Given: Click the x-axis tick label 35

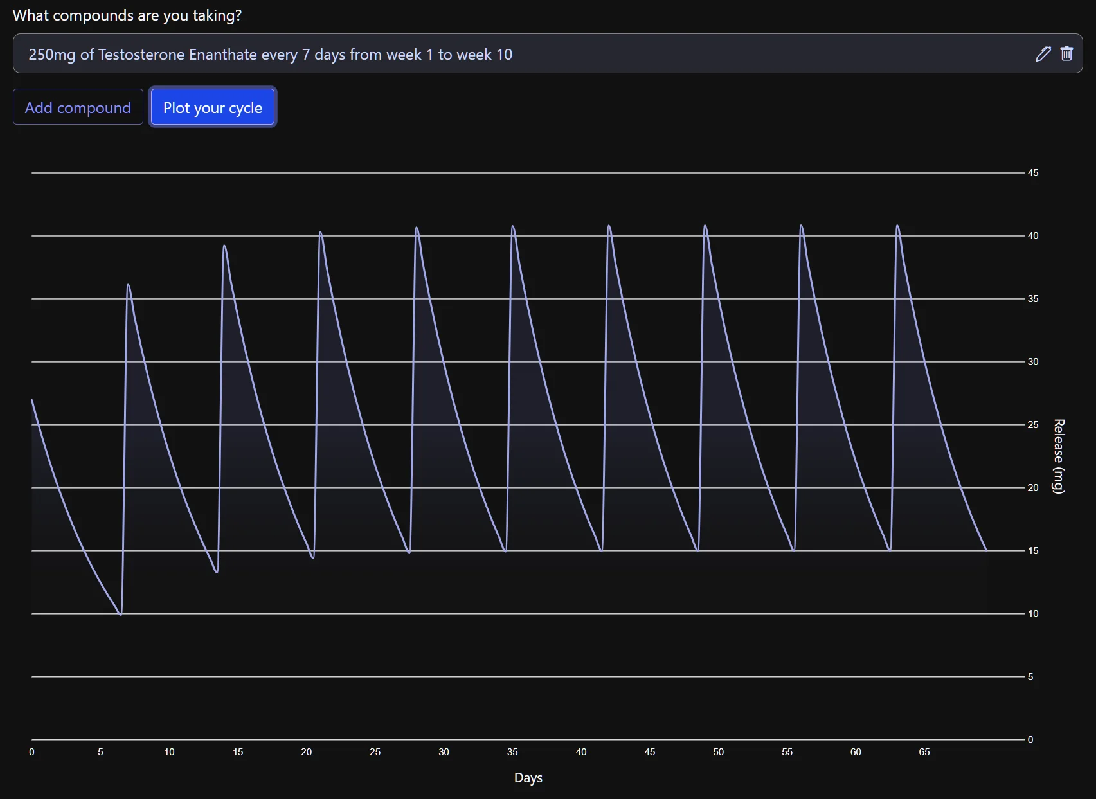Looking at the screenshot, I should 512,752.
